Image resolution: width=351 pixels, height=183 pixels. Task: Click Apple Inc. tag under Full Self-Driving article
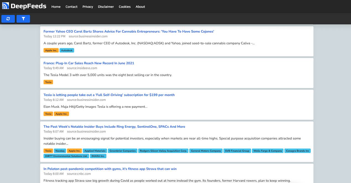pos(61,114)
